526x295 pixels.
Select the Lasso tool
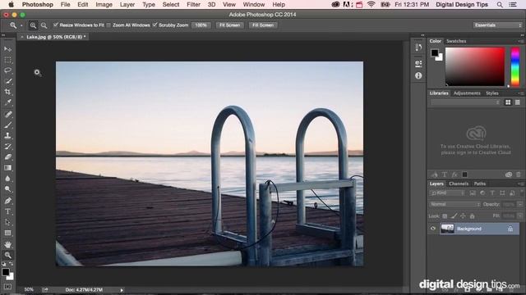[x=7, y=70]
